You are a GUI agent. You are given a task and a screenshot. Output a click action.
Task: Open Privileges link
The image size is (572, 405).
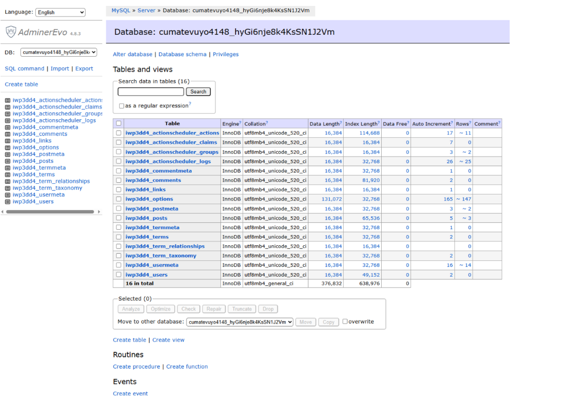click(x=226, y=54)
